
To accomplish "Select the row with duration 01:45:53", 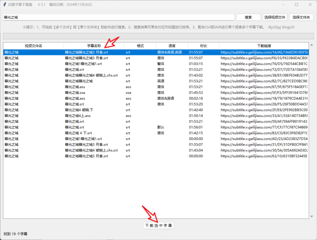I will click(x=156, y=93).
